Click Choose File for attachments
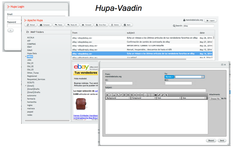 click(215, 99)
